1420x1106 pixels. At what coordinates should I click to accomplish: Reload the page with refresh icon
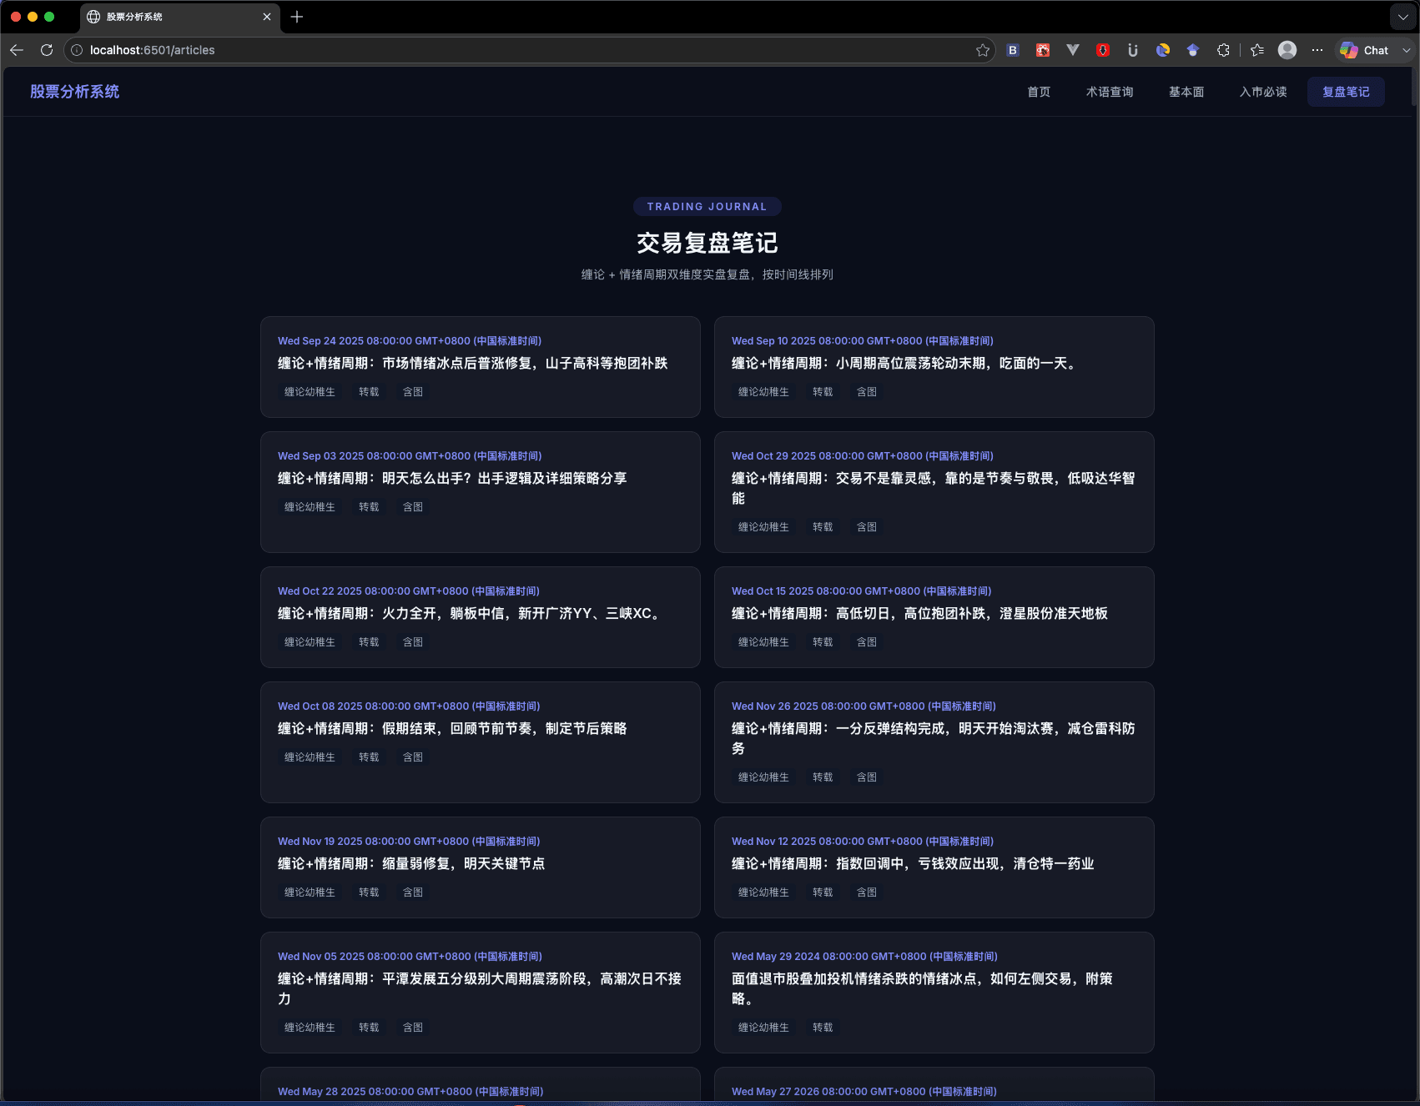point(47,50)
